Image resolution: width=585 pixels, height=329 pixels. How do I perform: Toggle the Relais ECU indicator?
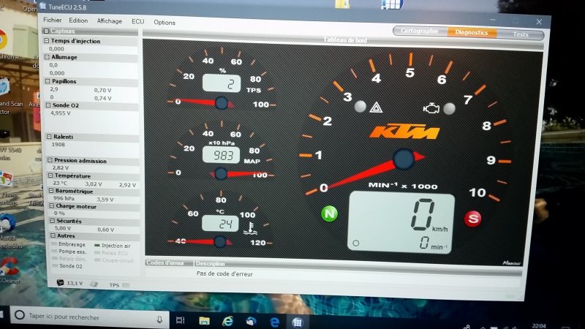click(97, 252)
